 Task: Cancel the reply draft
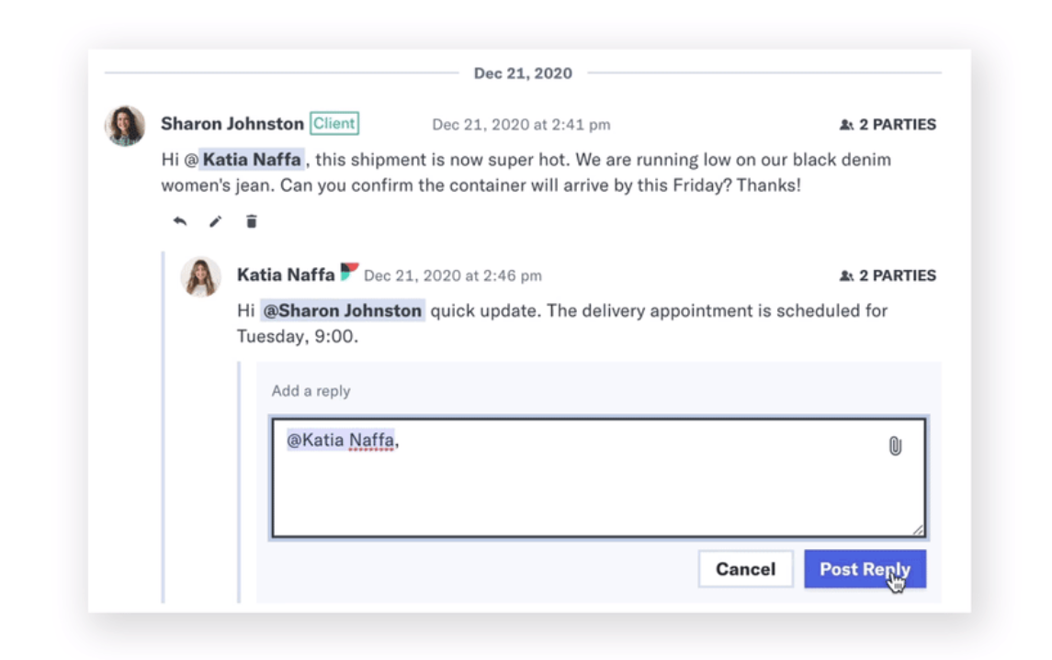pos(745,569)
